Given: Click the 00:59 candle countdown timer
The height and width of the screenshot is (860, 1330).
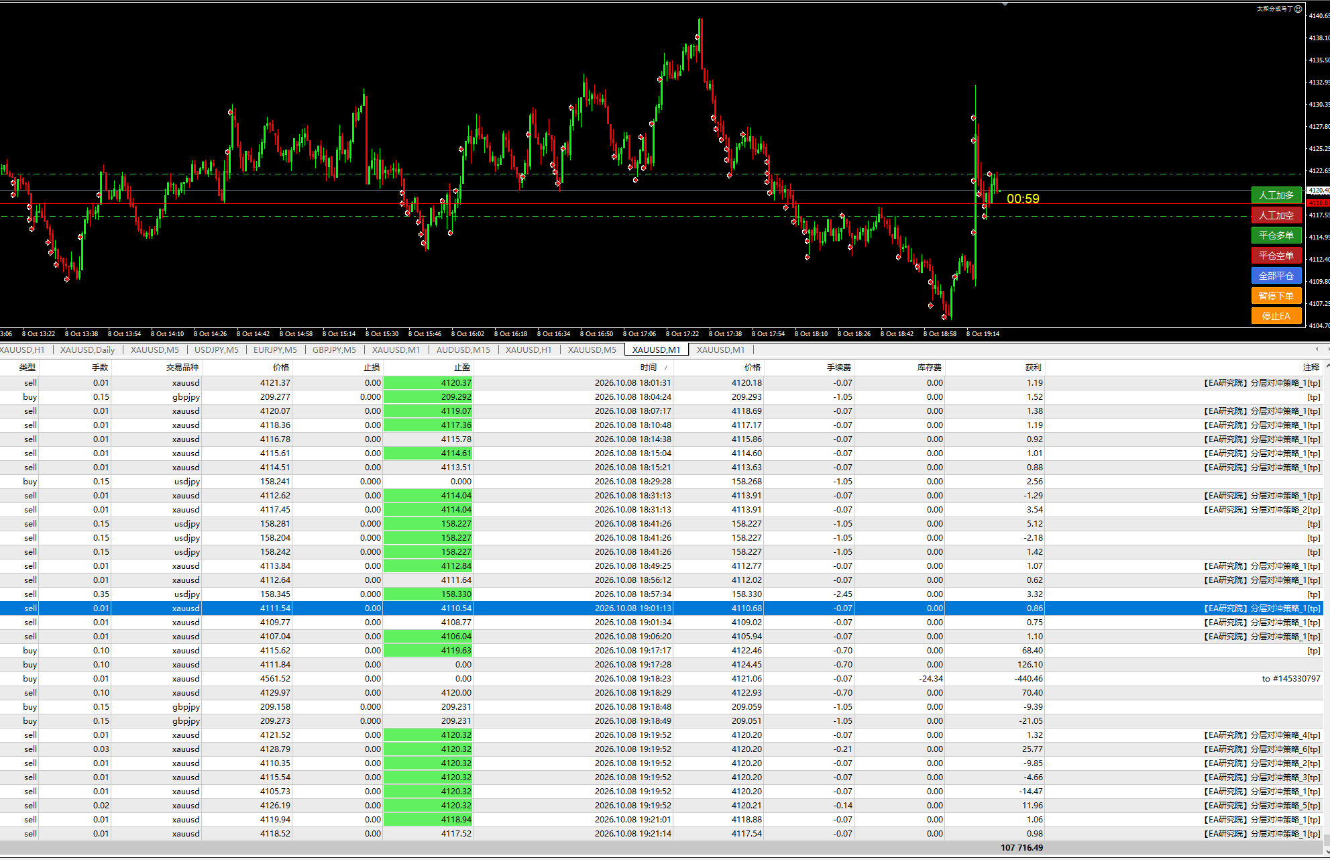Looking at the screenshot, I should pyautogui.click(x=1023, y=199).
